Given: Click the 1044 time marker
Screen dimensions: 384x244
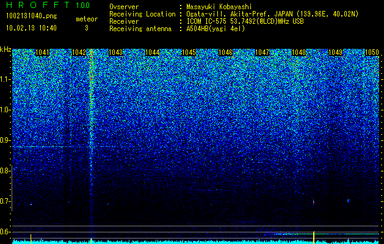Looking at the screenshot, I should point(153,52).
